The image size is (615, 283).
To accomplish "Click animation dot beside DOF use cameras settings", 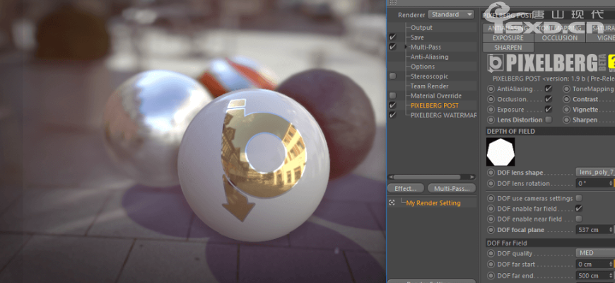I will tap(491, 198).
